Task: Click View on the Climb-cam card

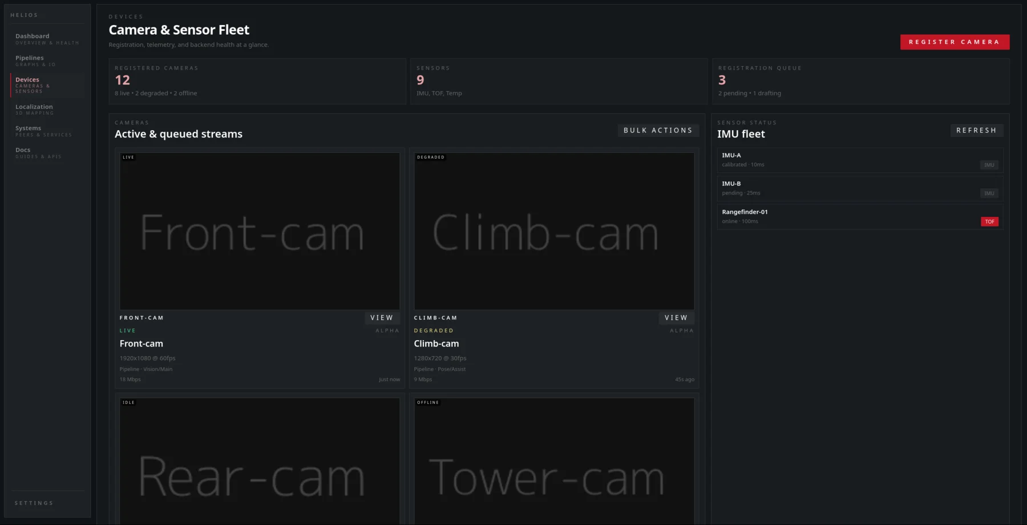Action: click(x=676, y=318)
